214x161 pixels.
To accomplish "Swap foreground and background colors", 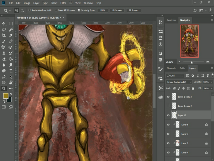I will (x=11, y=94).
